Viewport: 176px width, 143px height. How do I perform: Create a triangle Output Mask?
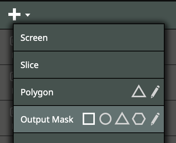coord(122,118)
